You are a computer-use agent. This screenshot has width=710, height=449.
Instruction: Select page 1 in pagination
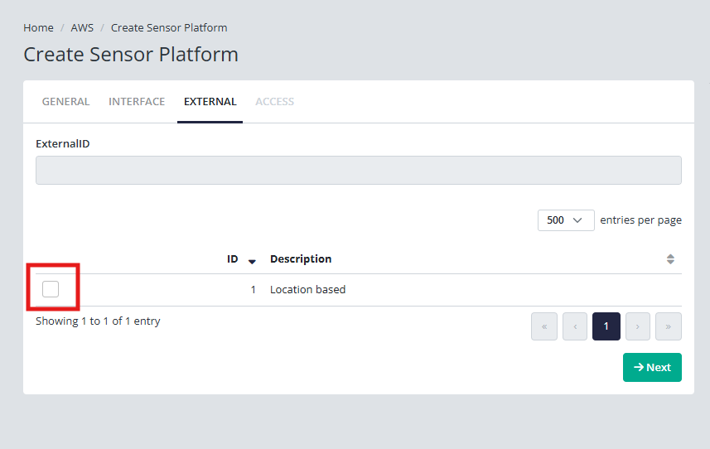click(x=606, y=326)
